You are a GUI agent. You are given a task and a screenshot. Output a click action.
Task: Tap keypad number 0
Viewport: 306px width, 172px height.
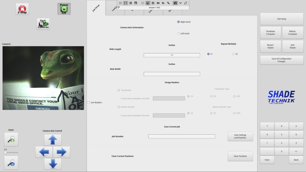[281, 151]
